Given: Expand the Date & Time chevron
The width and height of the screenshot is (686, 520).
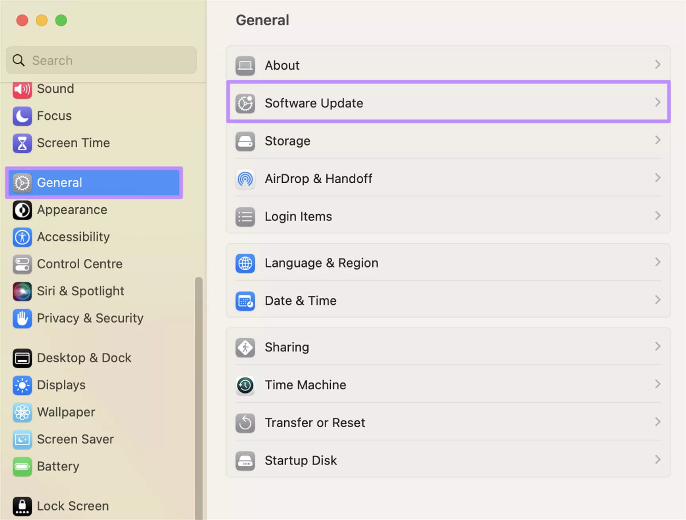Looking at the screenshot, I should point(657,300).
